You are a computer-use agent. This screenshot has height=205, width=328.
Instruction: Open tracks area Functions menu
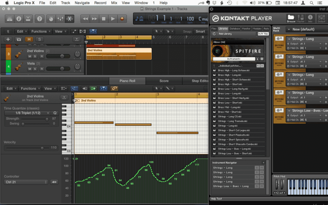tap(40, 31)
